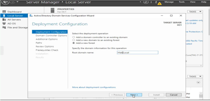The width and height of the screenshot is (210, 101).
Task: Select Add a new domain to existing forest
Action: pyautogui.click(x=73, y=40)
